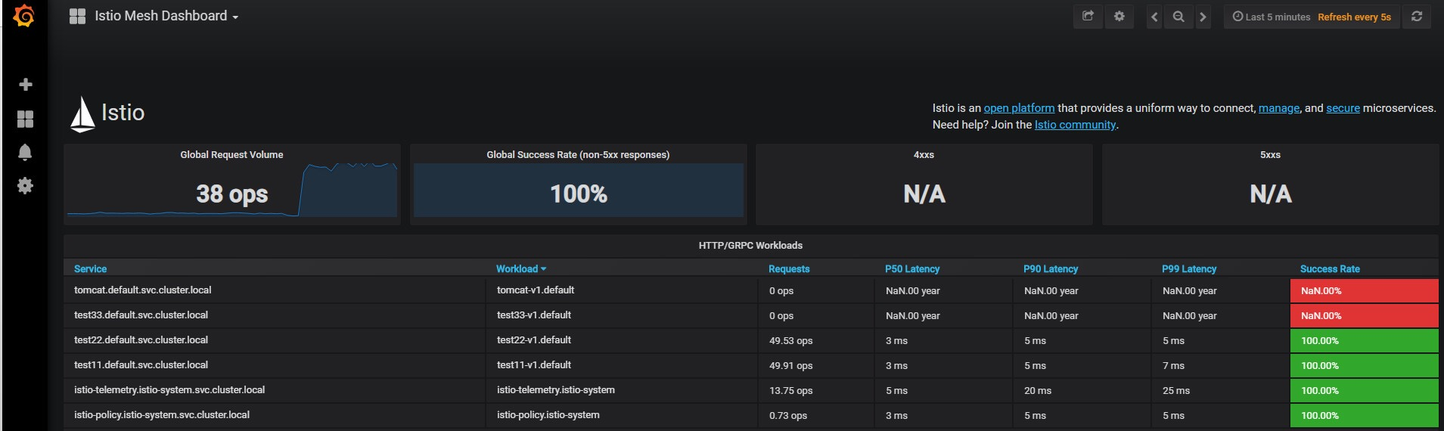Click the Share dashboard icon
1444x431 pixels.
[x=1088, y=16]
